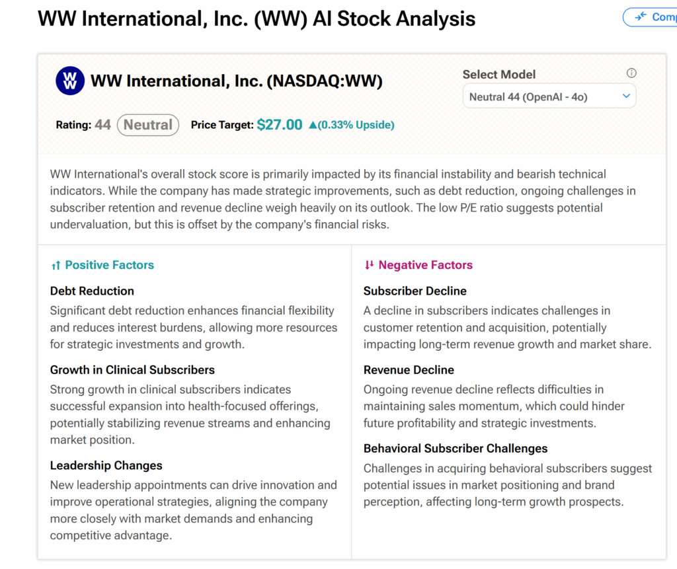Click the $27.00 price target link
The width and height of the screenshot is (677, 569).
coord(279,124)
